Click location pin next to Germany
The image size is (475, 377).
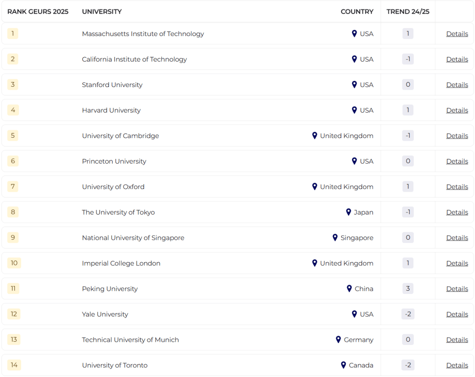tap(338, 340)
